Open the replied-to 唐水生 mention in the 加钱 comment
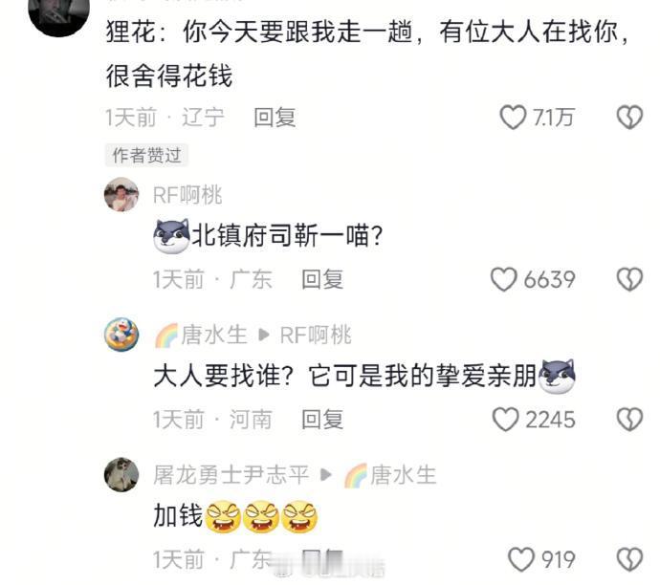The height and width of the screenshot is (585, 660). pyautogui.click(x=390, y=475)
